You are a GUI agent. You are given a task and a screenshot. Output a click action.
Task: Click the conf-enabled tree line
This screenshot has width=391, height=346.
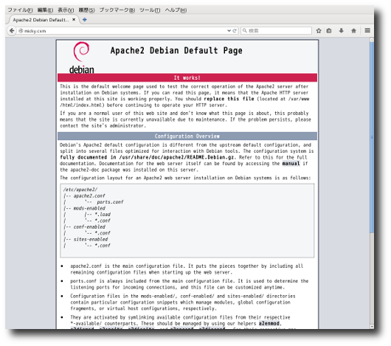(x=89, y=226)
